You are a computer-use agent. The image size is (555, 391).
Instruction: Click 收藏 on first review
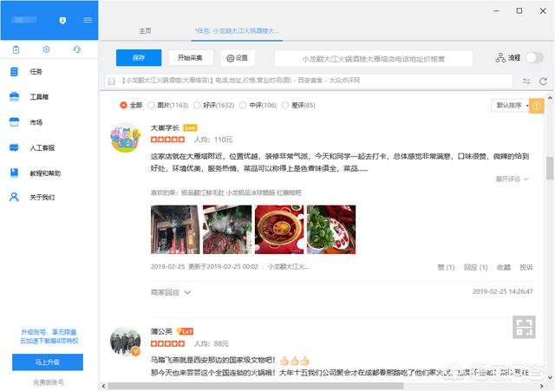[x=503, y=268]
